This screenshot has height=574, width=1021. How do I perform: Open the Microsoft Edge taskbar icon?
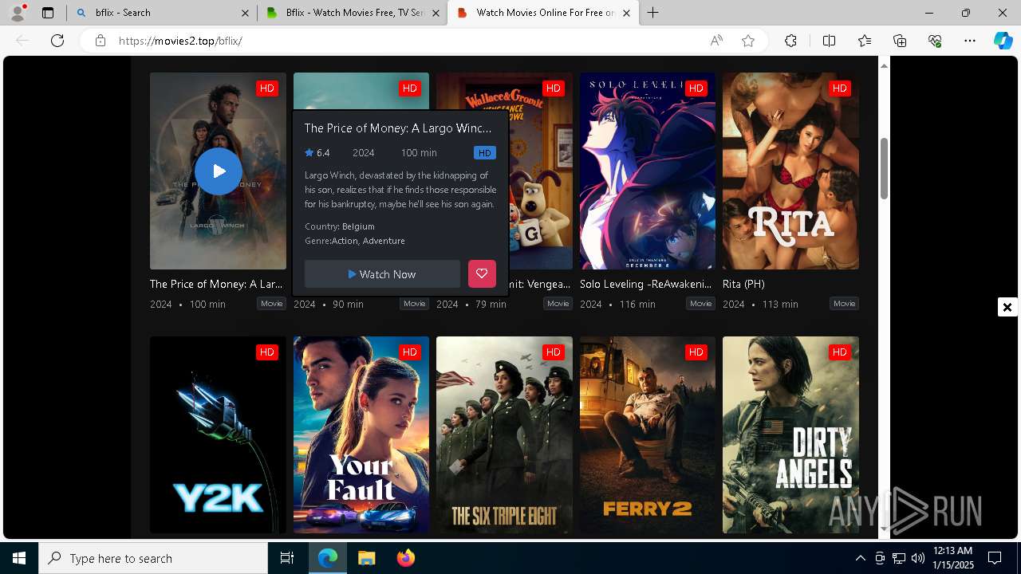(328, 558)
